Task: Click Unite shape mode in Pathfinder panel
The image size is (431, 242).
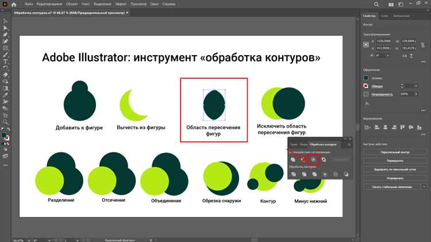Action: coord(293,159)
